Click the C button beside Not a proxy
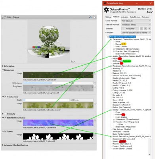The width and height of the screenshot is (155, 159). (142, 29)
